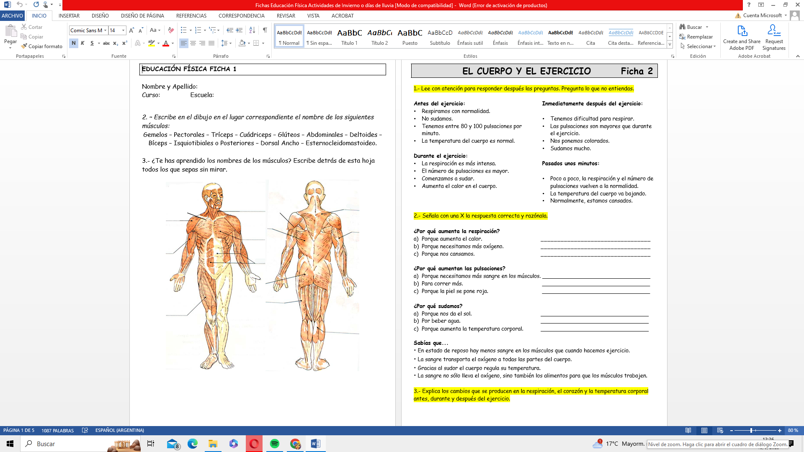804x452 pixels.
Task: Open File Explorer from the taskbar
Action: [213, 444]
